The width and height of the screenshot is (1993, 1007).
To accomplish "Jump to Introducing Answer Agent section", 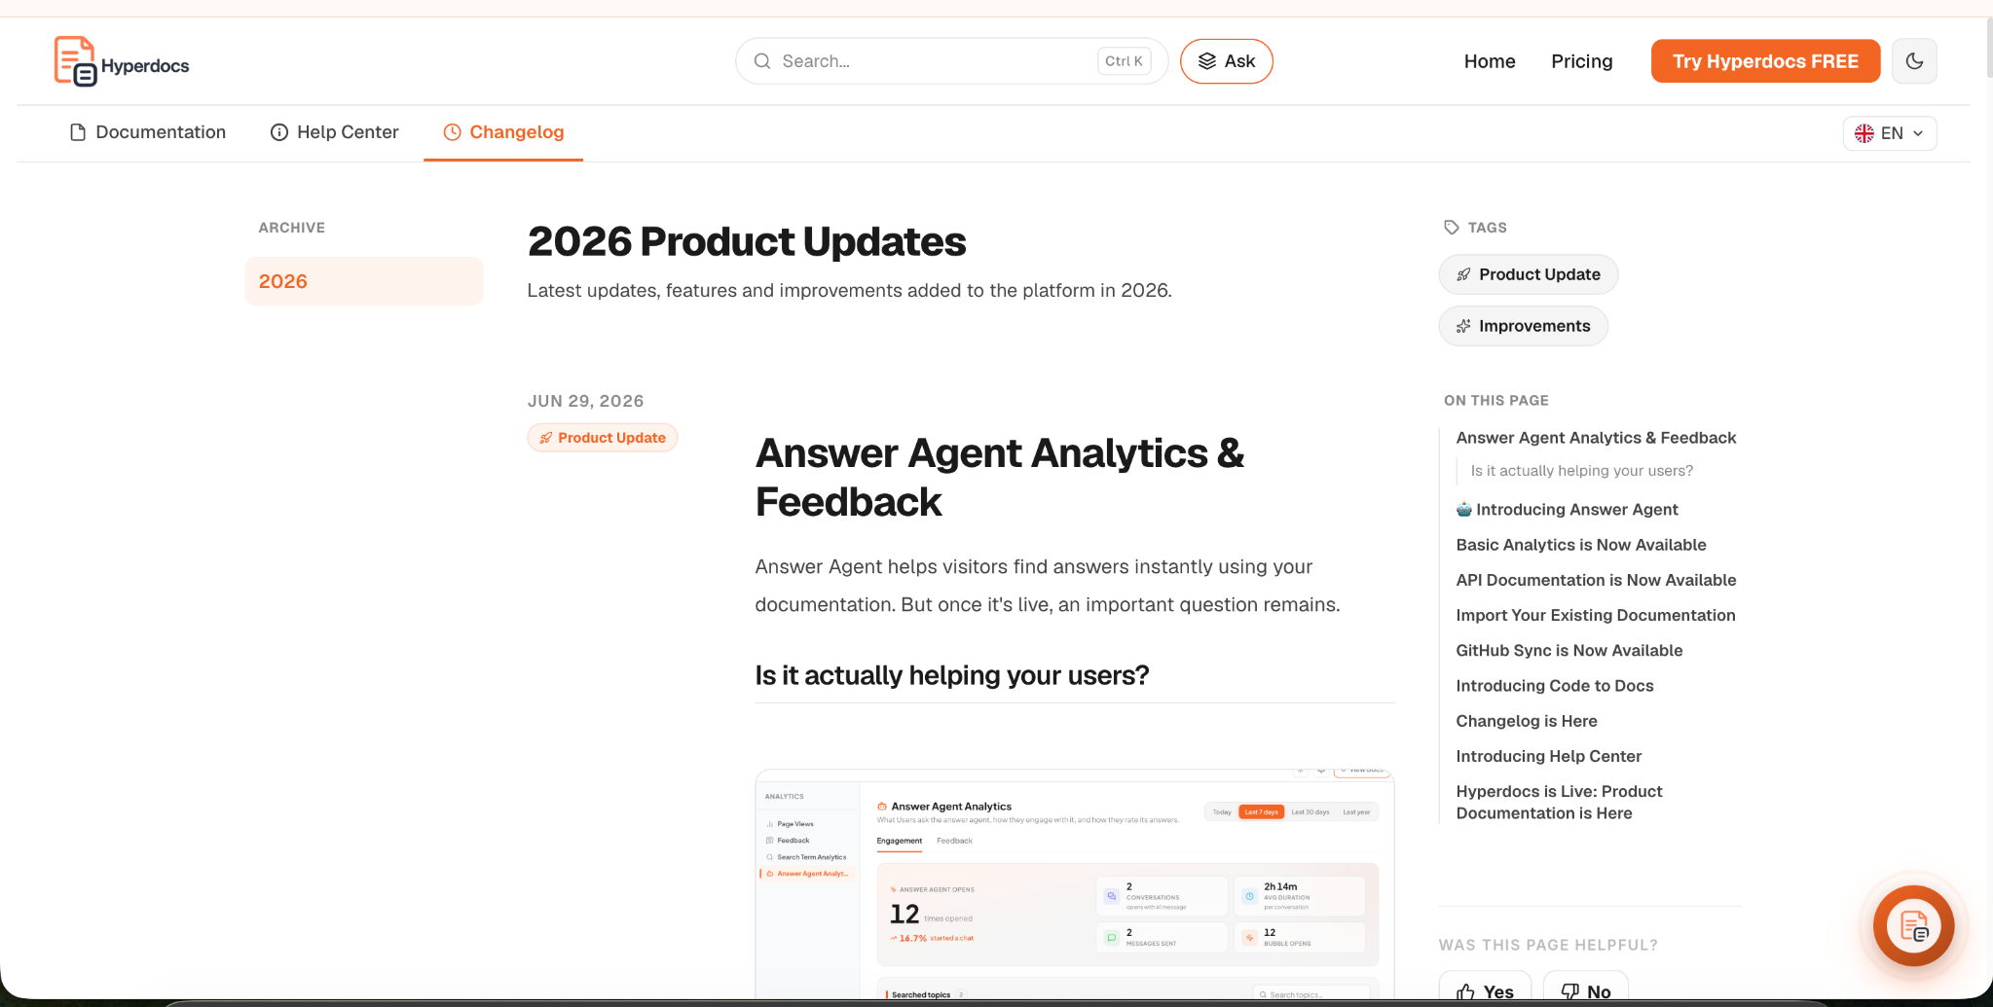I will [1568, 510].
